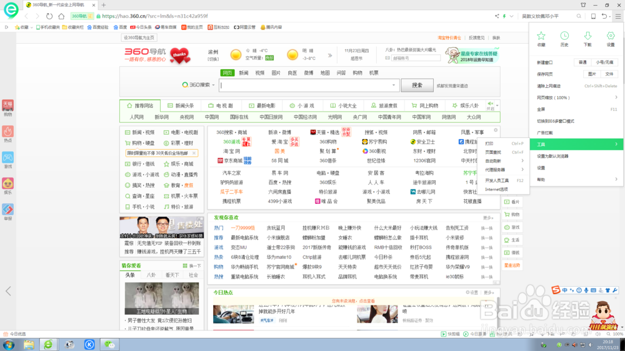Open the mobile device toolbar icon

[593, 16]
